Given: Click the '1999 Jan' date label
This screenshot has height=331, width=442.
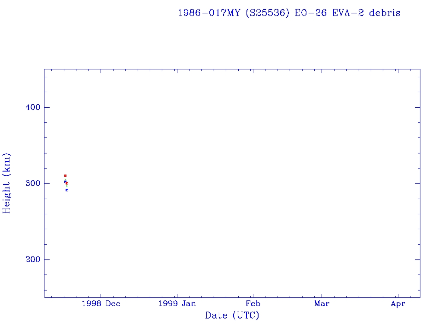Looking at the screenshot, I should point(177,304).
